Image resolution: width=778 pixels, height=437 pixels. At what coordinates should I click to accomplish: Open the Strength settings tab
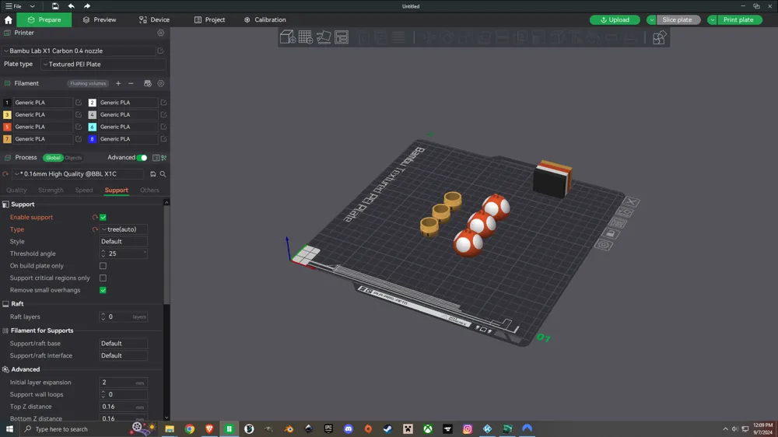point(51,191)
